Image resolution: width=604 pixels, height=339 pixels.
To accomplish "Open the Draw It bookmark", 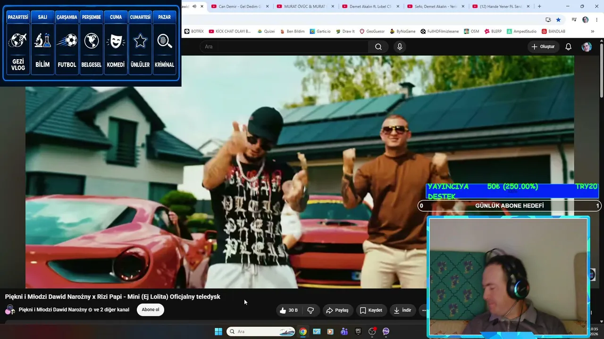I will tap(345, 32).
